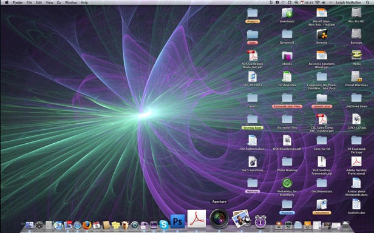Screen dimensions: 374x233
Task: Select Adobe Acrobat Professional desktop icon
Action: (356, 161)
